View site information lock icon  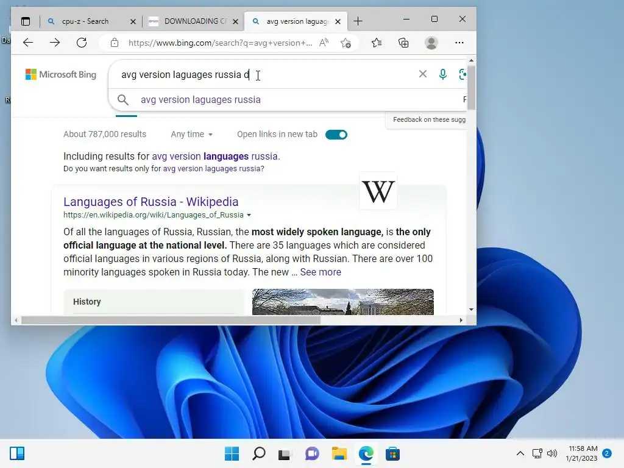(x=115, y=43)
